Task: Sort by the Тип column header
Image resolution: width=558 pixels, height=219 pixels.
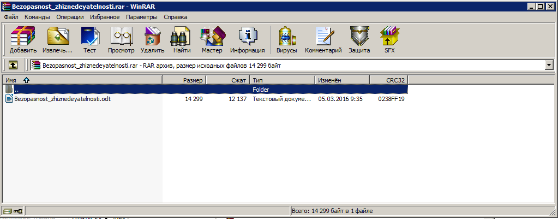Action: pos(283,80)
